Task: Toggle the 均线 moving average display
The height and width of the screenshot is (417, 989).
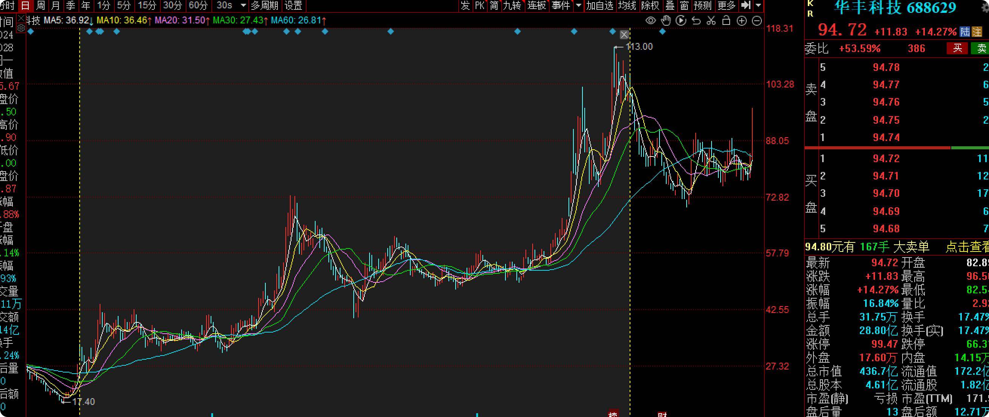Action: [x=627, y=5]
